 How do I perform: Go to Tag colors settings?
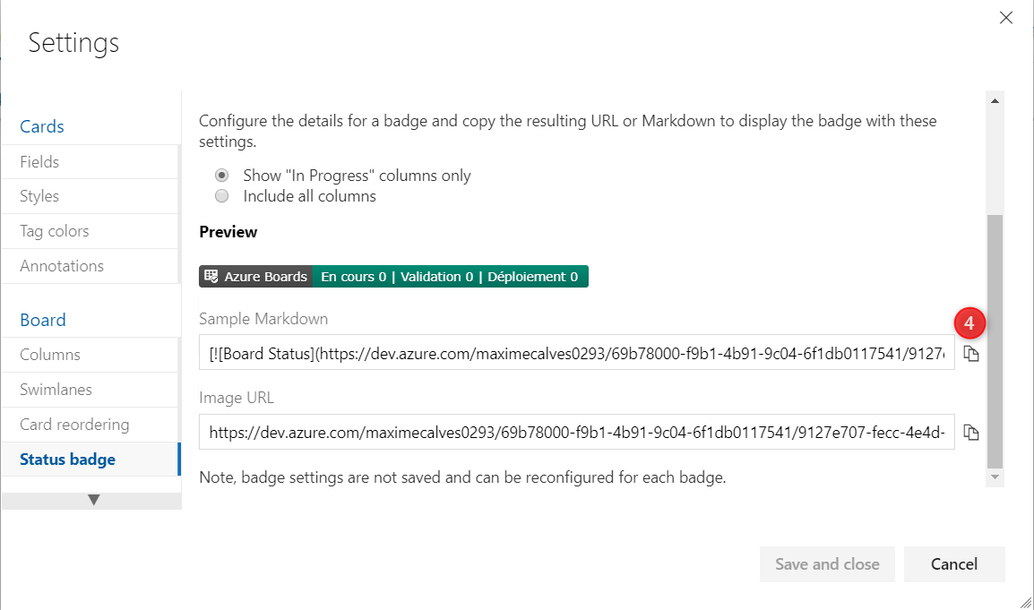(55, 231)
